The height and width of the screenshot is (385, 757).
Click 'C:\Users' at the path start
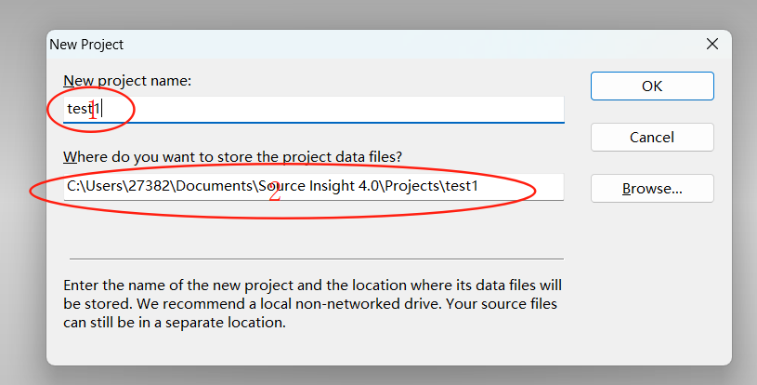pyautogui.click(x=95, y=186)
